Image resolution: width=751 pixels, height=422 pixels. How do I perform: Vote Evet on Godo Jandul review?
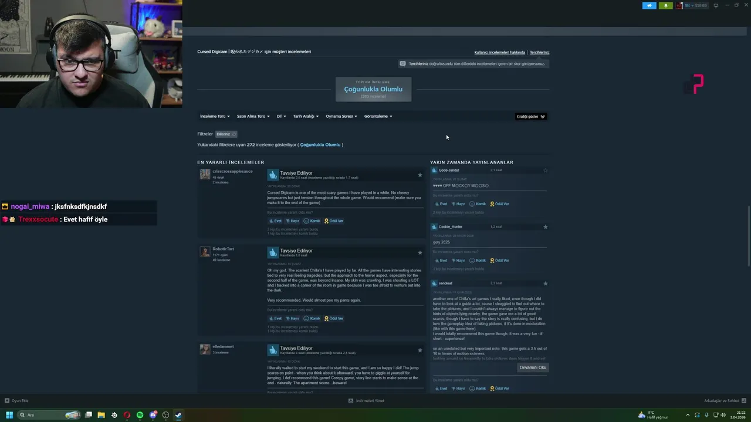pos(441,204)
